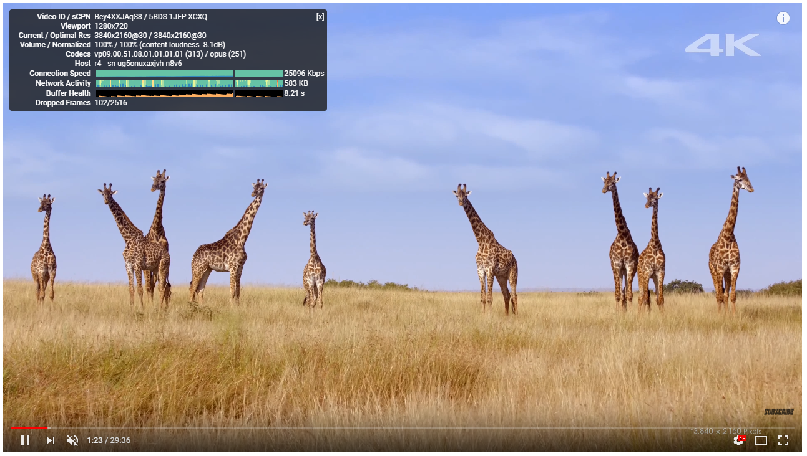Image resolution: width=807 pixels, height=456 pixels.
Task: Click the red played portion of progress bar
Action: (28, 428)
